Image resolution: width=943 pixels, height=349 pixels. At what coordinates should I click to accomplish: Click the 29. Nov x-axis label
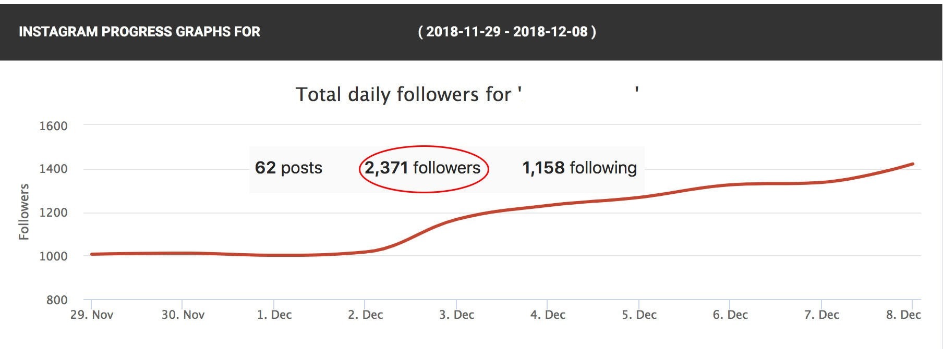tap(92, 315)
